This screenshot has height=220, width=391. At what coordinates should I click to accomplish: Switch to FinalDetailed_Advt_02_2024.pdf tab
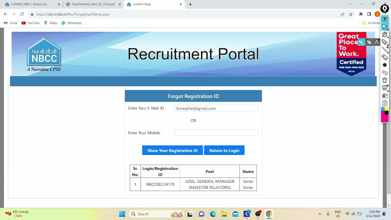(x=93, y=4)
